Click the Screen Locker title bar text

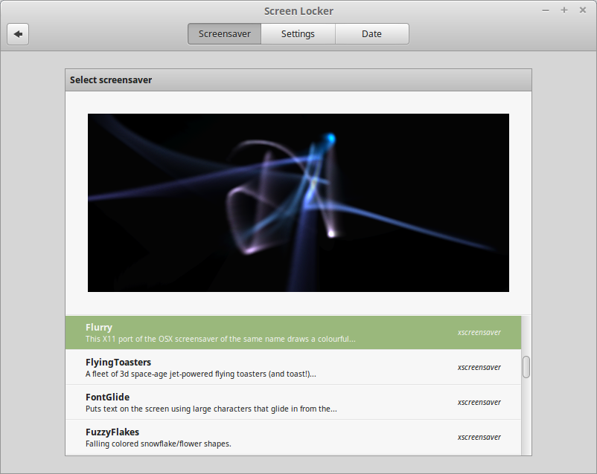[298, 10]
